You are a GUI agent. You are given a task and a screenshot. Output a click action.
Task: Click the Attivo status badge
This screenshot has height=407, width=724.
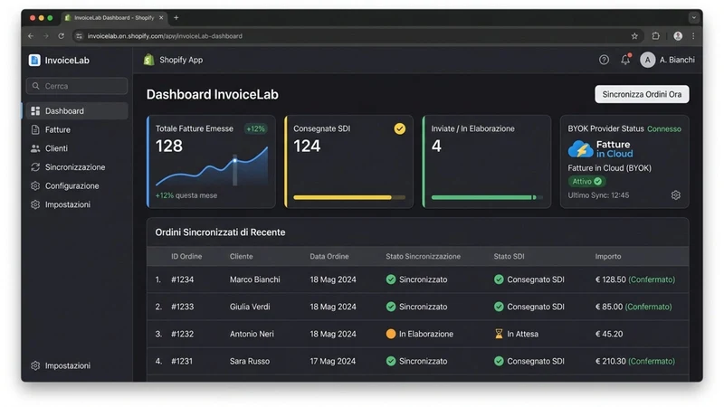(x=586, y=182)
